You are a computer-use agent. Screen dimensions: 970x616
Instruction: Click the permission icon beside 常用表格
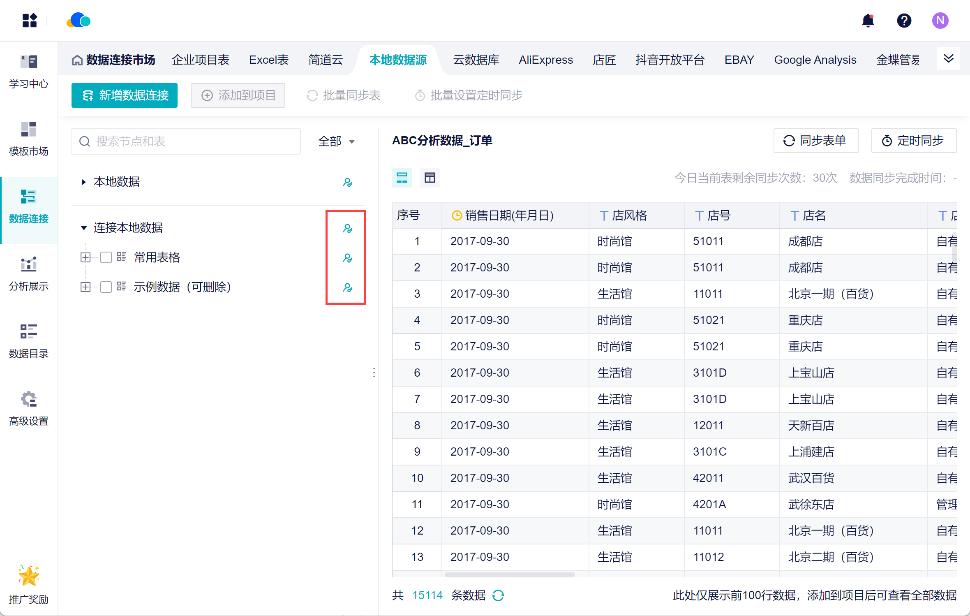(347, 258)
